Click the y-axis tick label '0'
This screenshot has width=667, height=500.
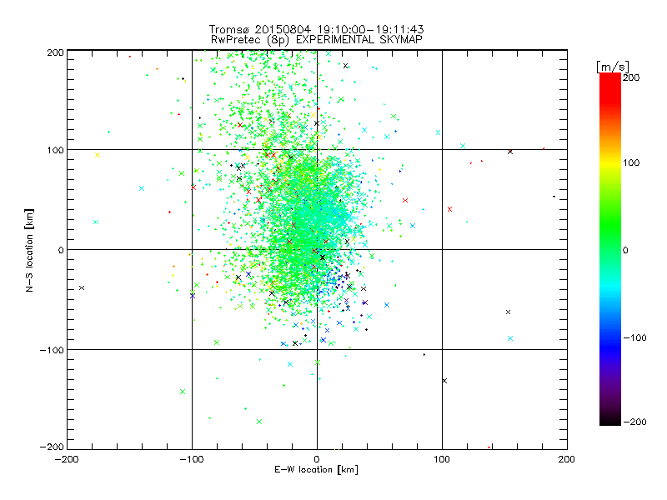coord(61,250)
